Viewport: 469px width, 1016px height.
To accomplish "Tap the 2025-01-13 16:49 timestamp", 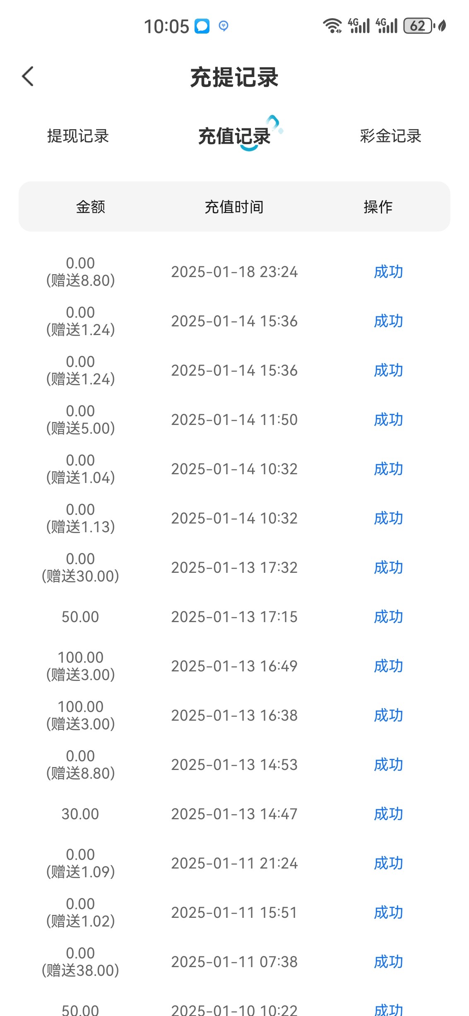I will coord(234,666).
